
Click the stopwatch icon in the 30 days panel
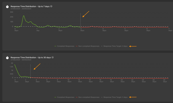point(7,58)
